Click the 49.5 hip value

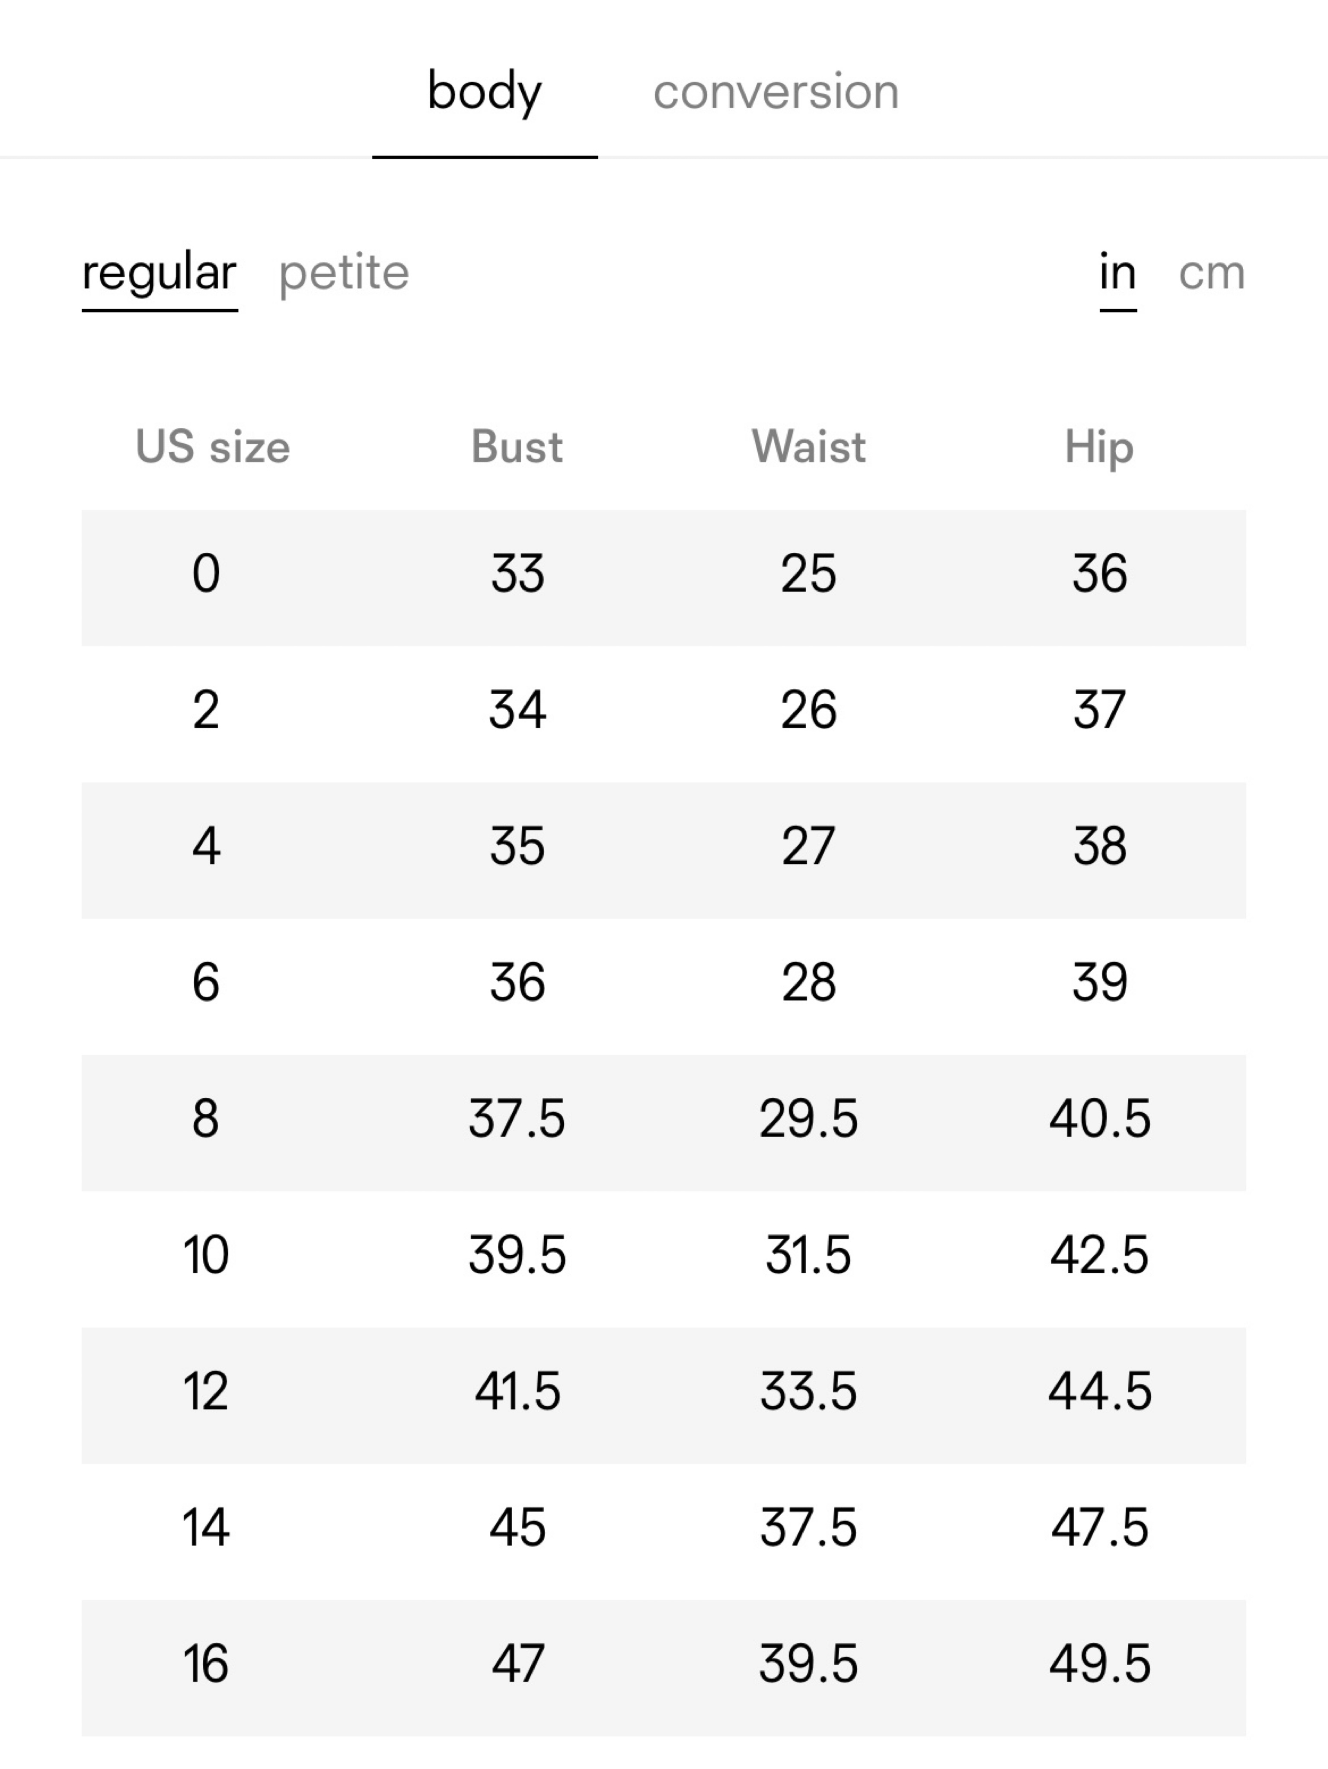coord(1099,1663)
